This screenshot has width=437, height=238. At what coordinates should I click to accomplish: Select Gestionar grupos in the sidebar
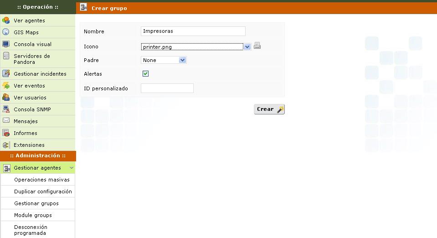pyautogui.click(x=36, y=203)
